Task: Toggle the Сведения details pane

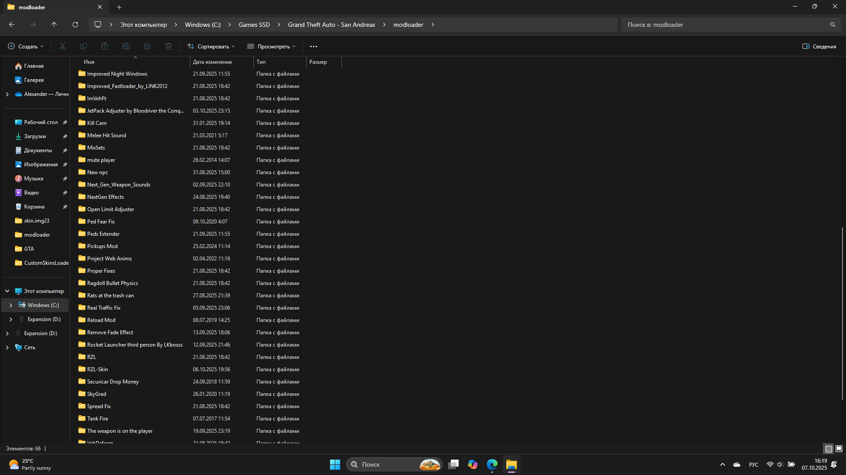Action: click(819, 46)
